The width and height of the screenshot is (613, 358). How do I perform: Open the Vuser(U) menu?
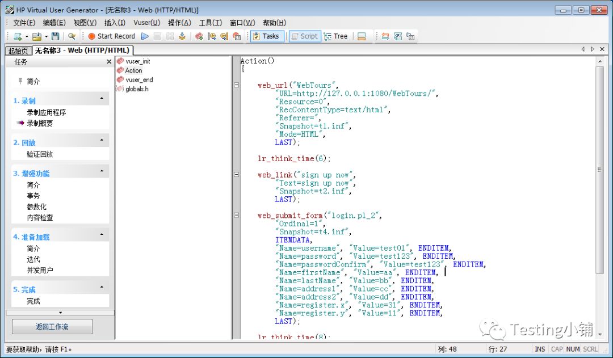coord(146,23)
